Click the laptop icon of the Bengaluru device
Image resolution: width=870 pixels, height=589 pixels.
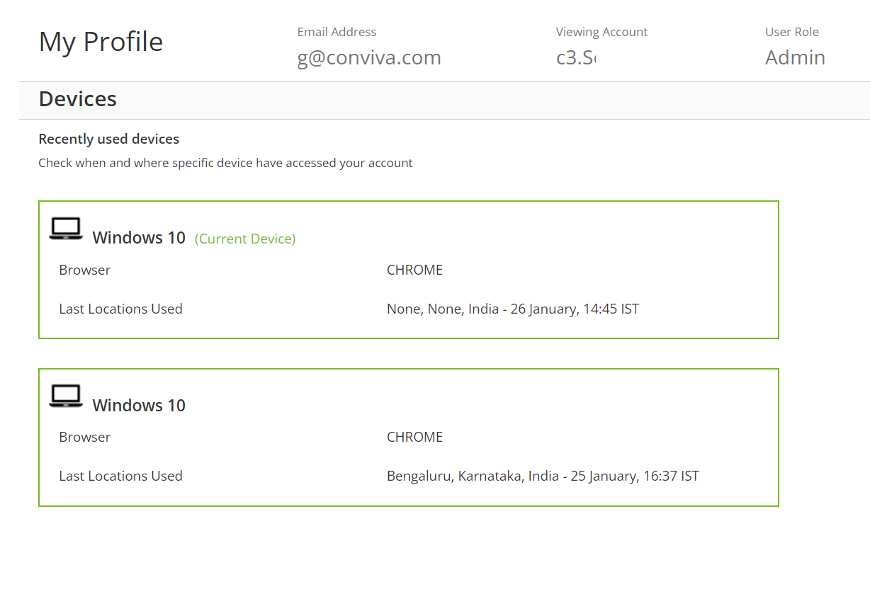point(66,396)
